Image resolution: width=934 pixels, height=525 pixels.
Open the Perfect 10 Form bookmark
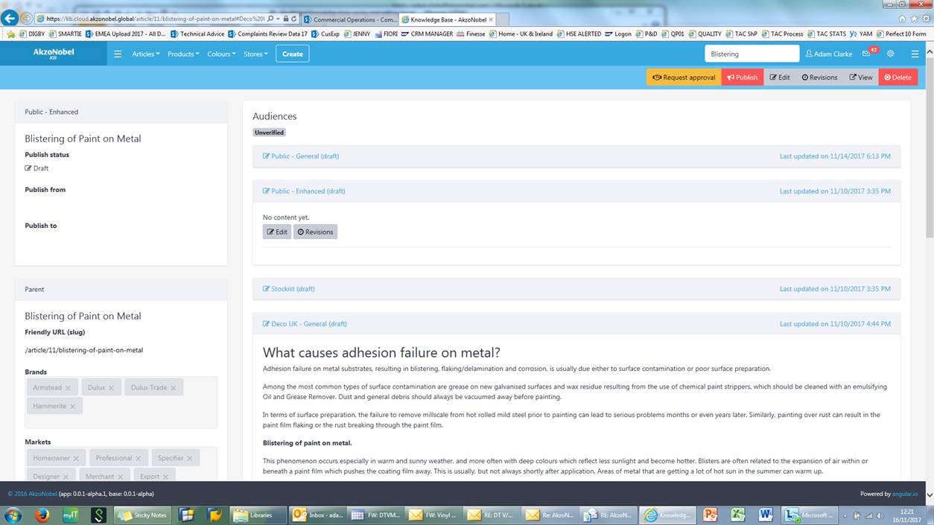coord(901,34)
